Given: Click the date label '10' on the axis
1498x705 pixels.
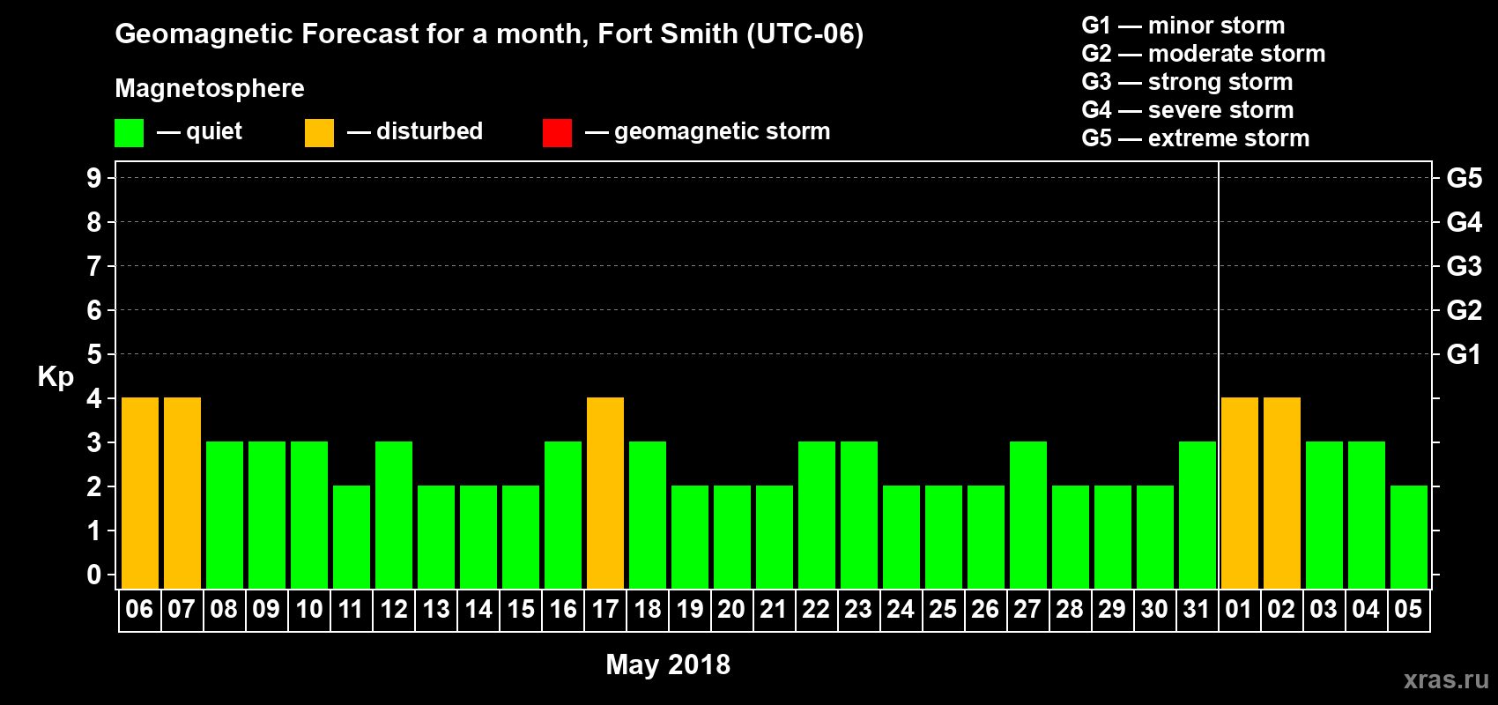Looking at the screenshot, I should point(308,609).
